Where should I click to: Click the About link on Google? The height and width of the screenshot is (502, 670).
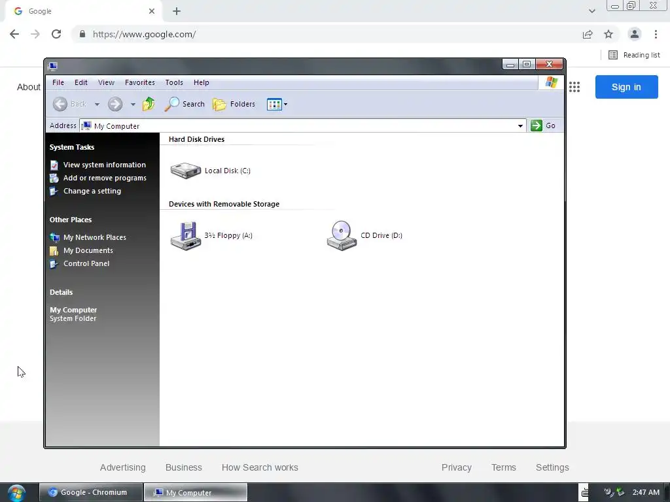click(29, 87)
